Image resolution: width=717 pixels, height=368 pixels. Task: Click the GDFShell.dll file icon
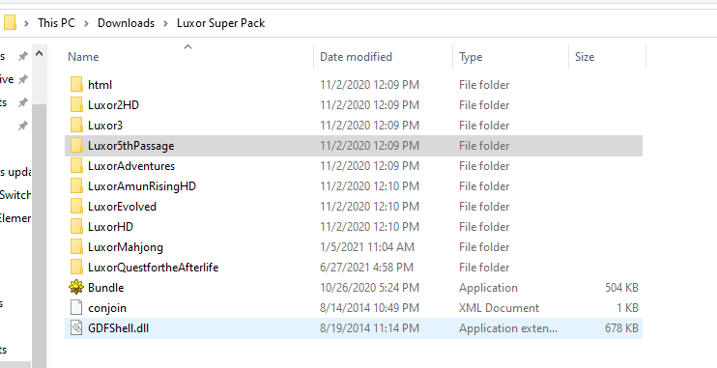(x=76, y=327)
